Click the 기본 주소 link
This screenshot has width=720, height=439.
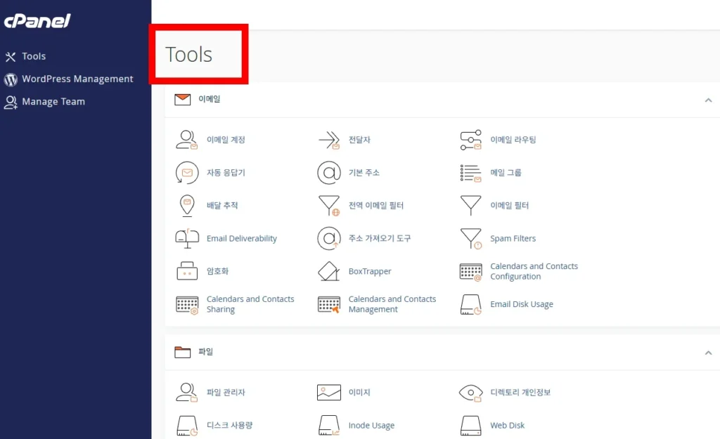pos(364,173)
